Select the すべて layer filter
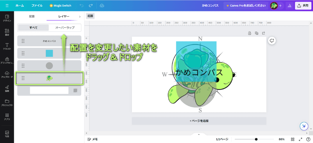Screen dimensions: 313x143 33,28
